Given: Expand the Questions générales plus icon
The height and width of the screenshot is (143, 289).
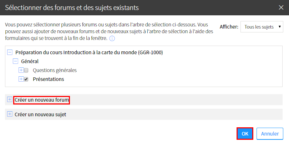Looking at the screenshot, I should tap(21, 70).
